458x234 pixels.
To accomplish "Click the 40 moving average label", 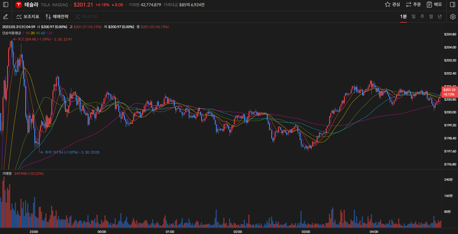I will click(x=38, y=33).
